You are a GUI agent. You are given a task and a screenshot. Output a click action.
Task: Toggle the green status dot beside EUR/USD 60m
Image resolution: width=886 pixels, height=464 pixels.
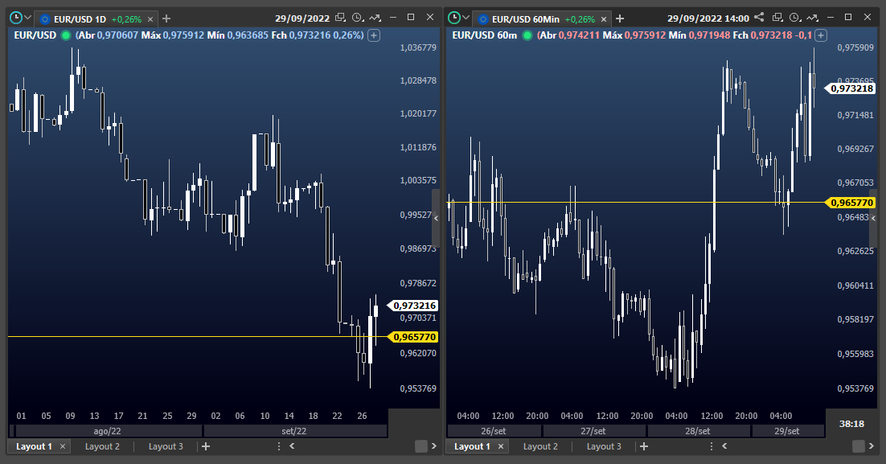(x=527, y=35)
